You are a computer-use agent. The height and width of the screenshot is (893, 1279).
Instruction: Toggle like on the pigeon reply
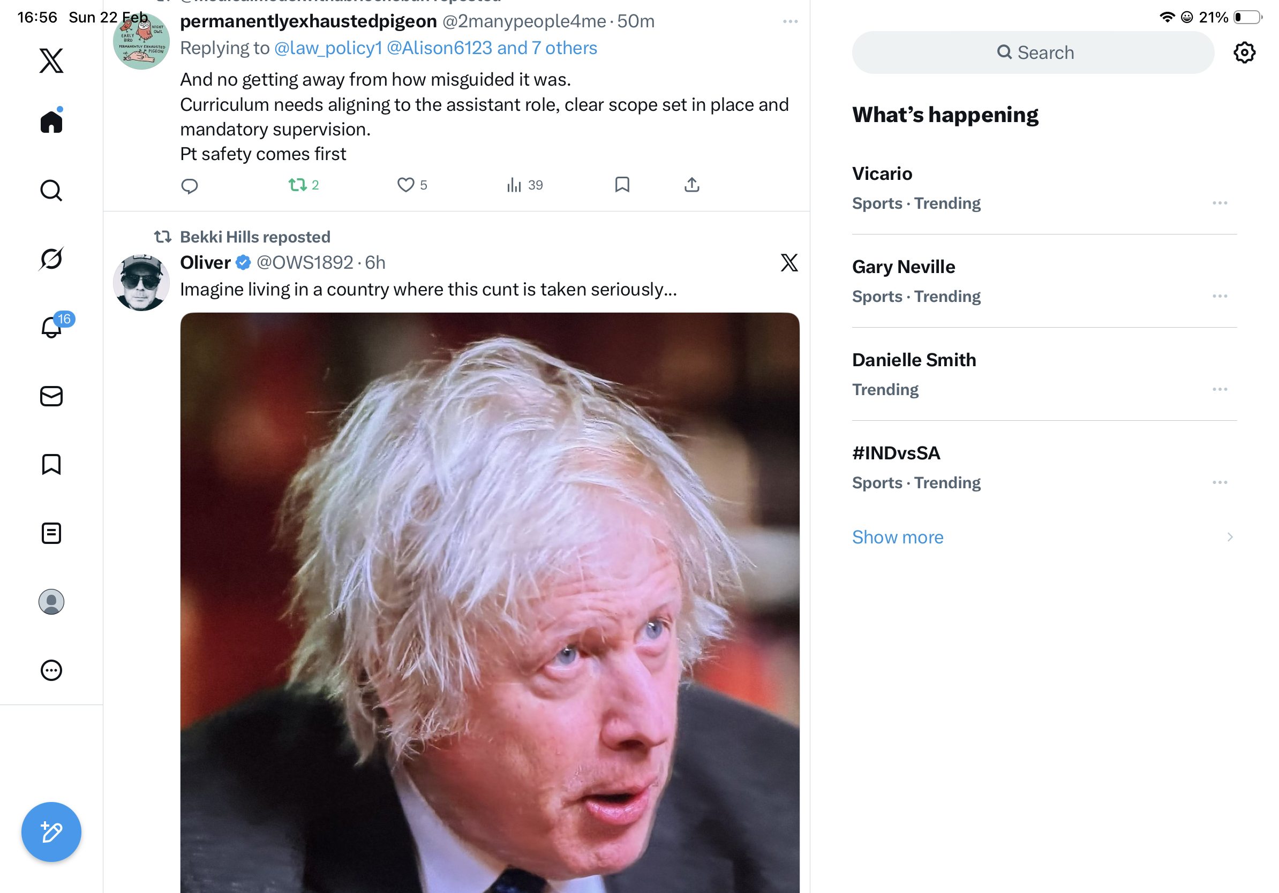(x=406, y=185)
